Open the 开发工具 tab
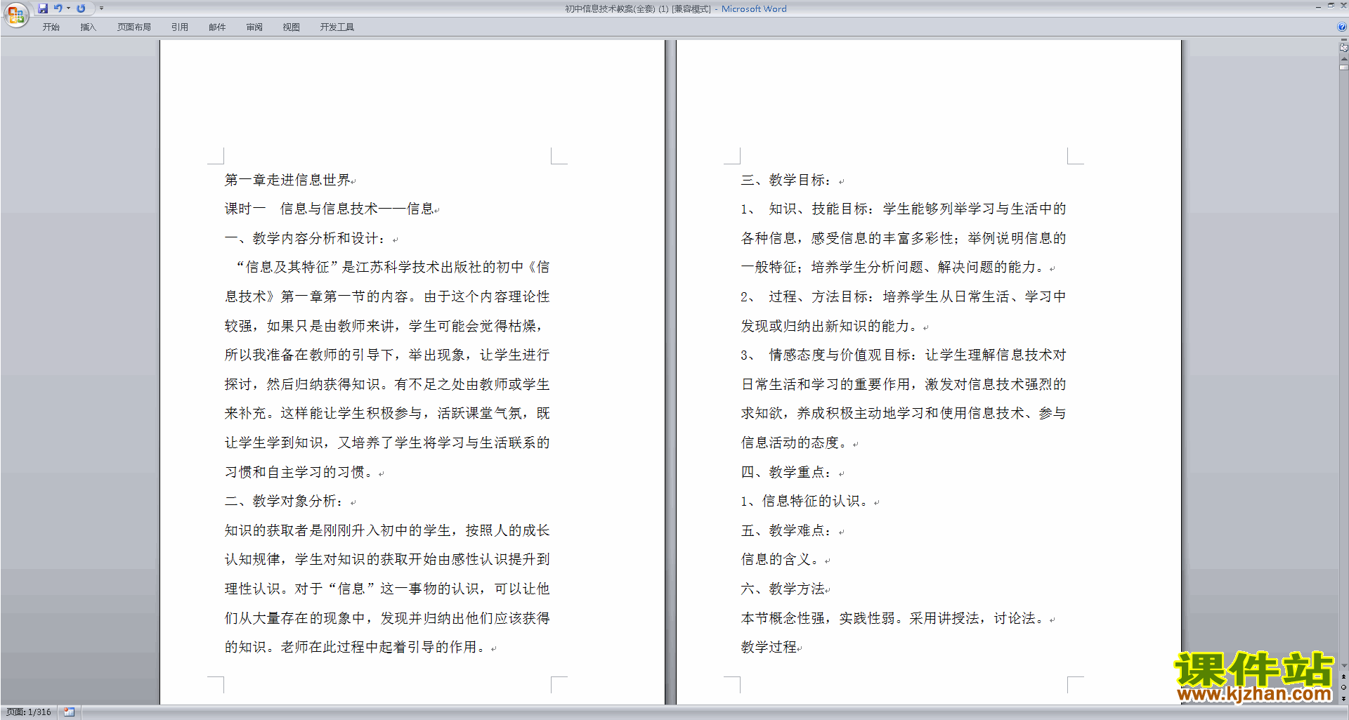The height and width of the screenshot is (720, 1349). pyautogui.click(x=337, y=27)
